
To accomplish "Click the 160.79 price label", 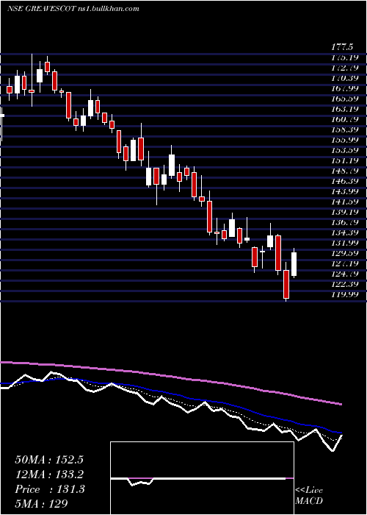I will [x=346, y=119].
